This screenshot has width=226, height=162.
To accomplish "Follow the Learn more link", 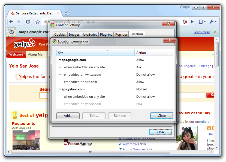I will (x=202, y=32).
